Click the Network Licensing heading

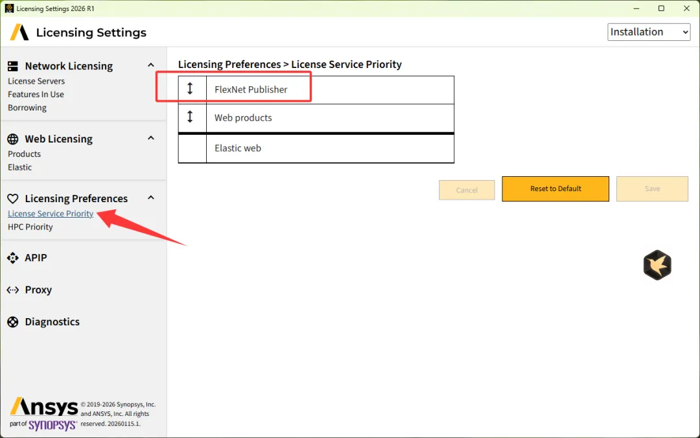coord(69,66)
